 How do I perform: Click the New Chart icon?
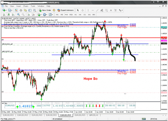click(x=4, y=10)
